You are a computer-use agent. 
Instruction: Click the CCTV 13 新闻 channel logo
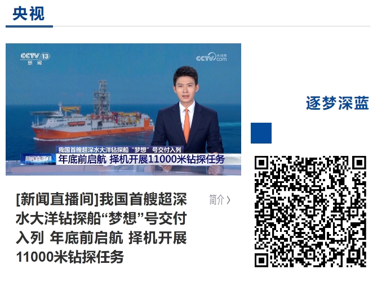click(35, 59)
